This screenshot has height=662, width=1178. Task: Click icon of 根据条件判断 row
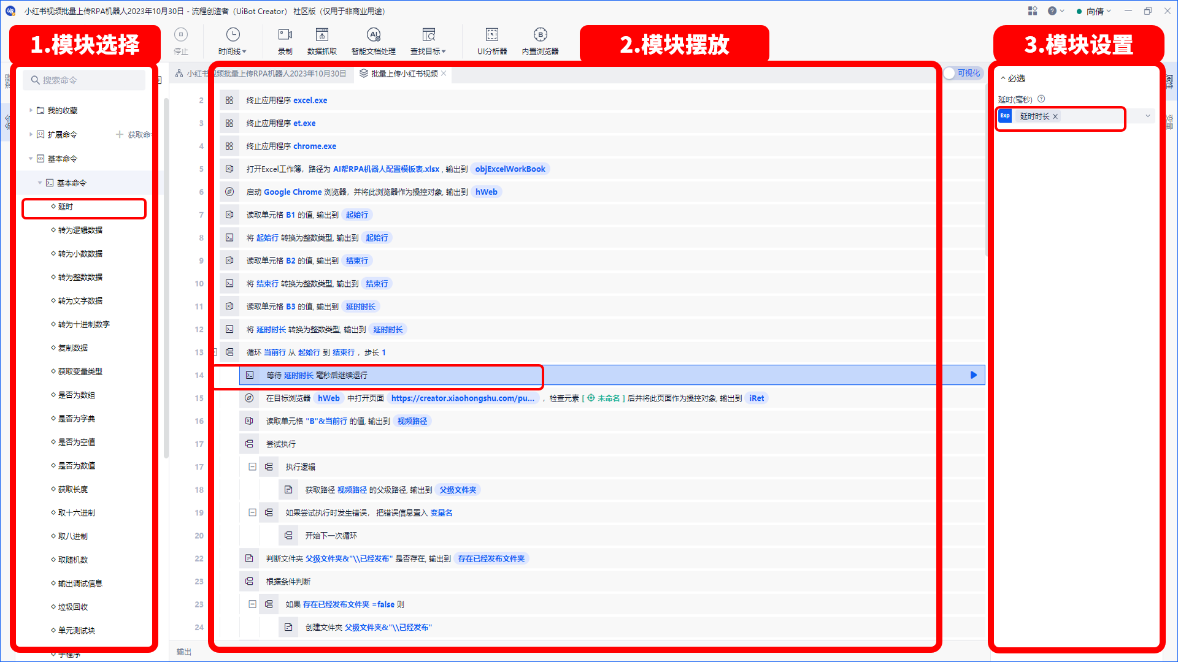[249, 581]
